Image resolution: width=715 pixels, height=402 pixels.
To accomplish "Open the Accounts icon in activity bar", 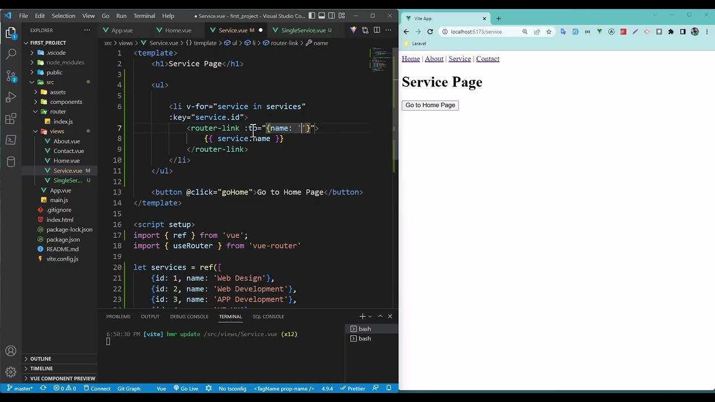I will tap(11, 351).
